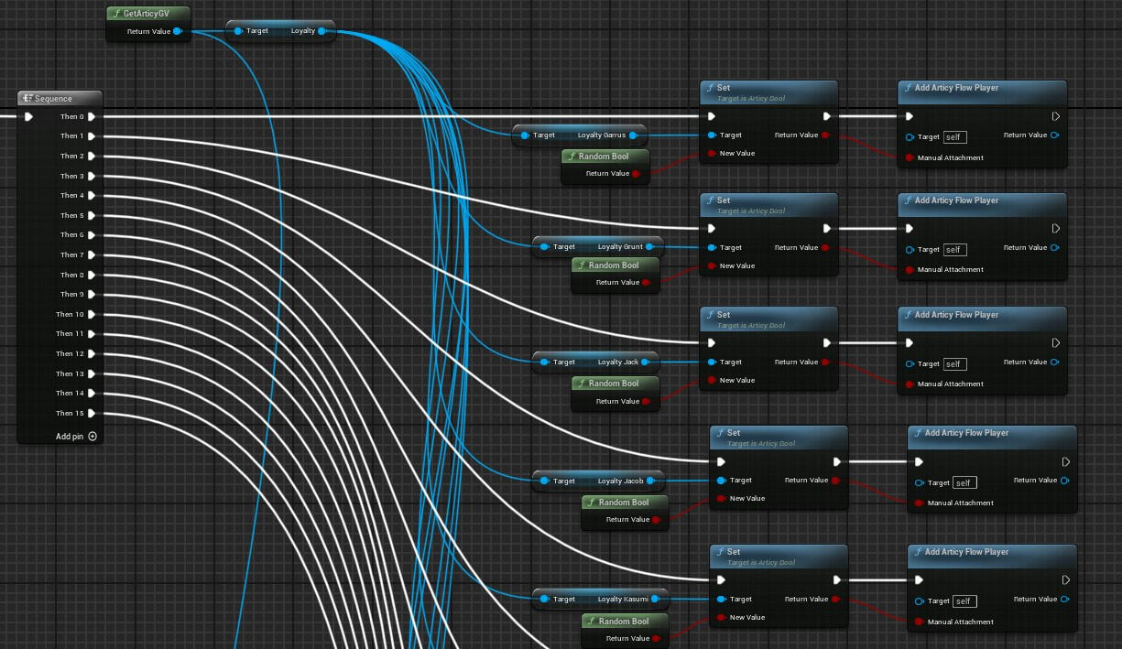Click New Value pin on Set node for Loyalty Grunt
The width and height of the screenshot is (1122, 649).
[710, 266]
